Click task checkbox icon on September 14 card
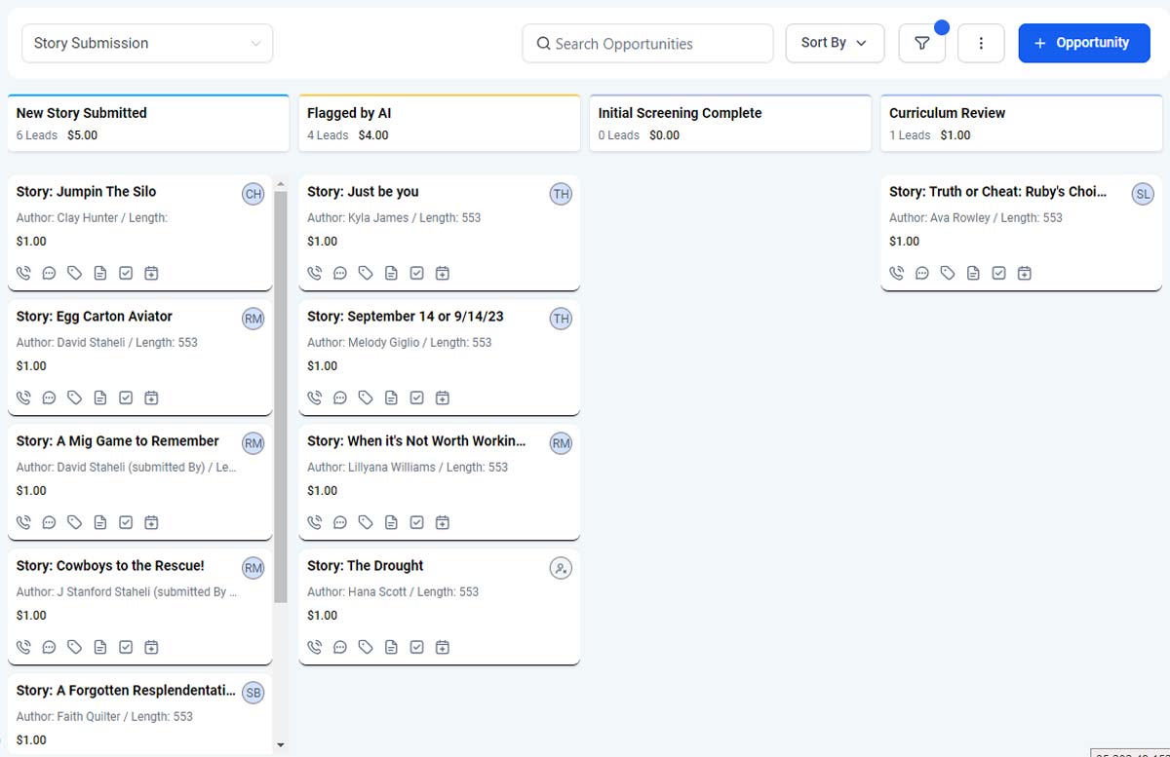The width and height of the screenshot is (1170, 757). click(x=416, y=397)
